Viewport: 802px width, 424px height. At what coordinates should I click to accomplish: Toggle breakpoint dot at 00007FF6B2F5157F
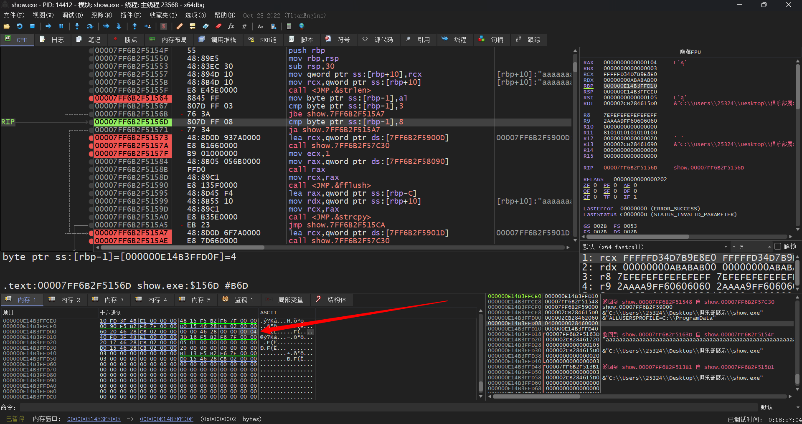tap(91, 154)
